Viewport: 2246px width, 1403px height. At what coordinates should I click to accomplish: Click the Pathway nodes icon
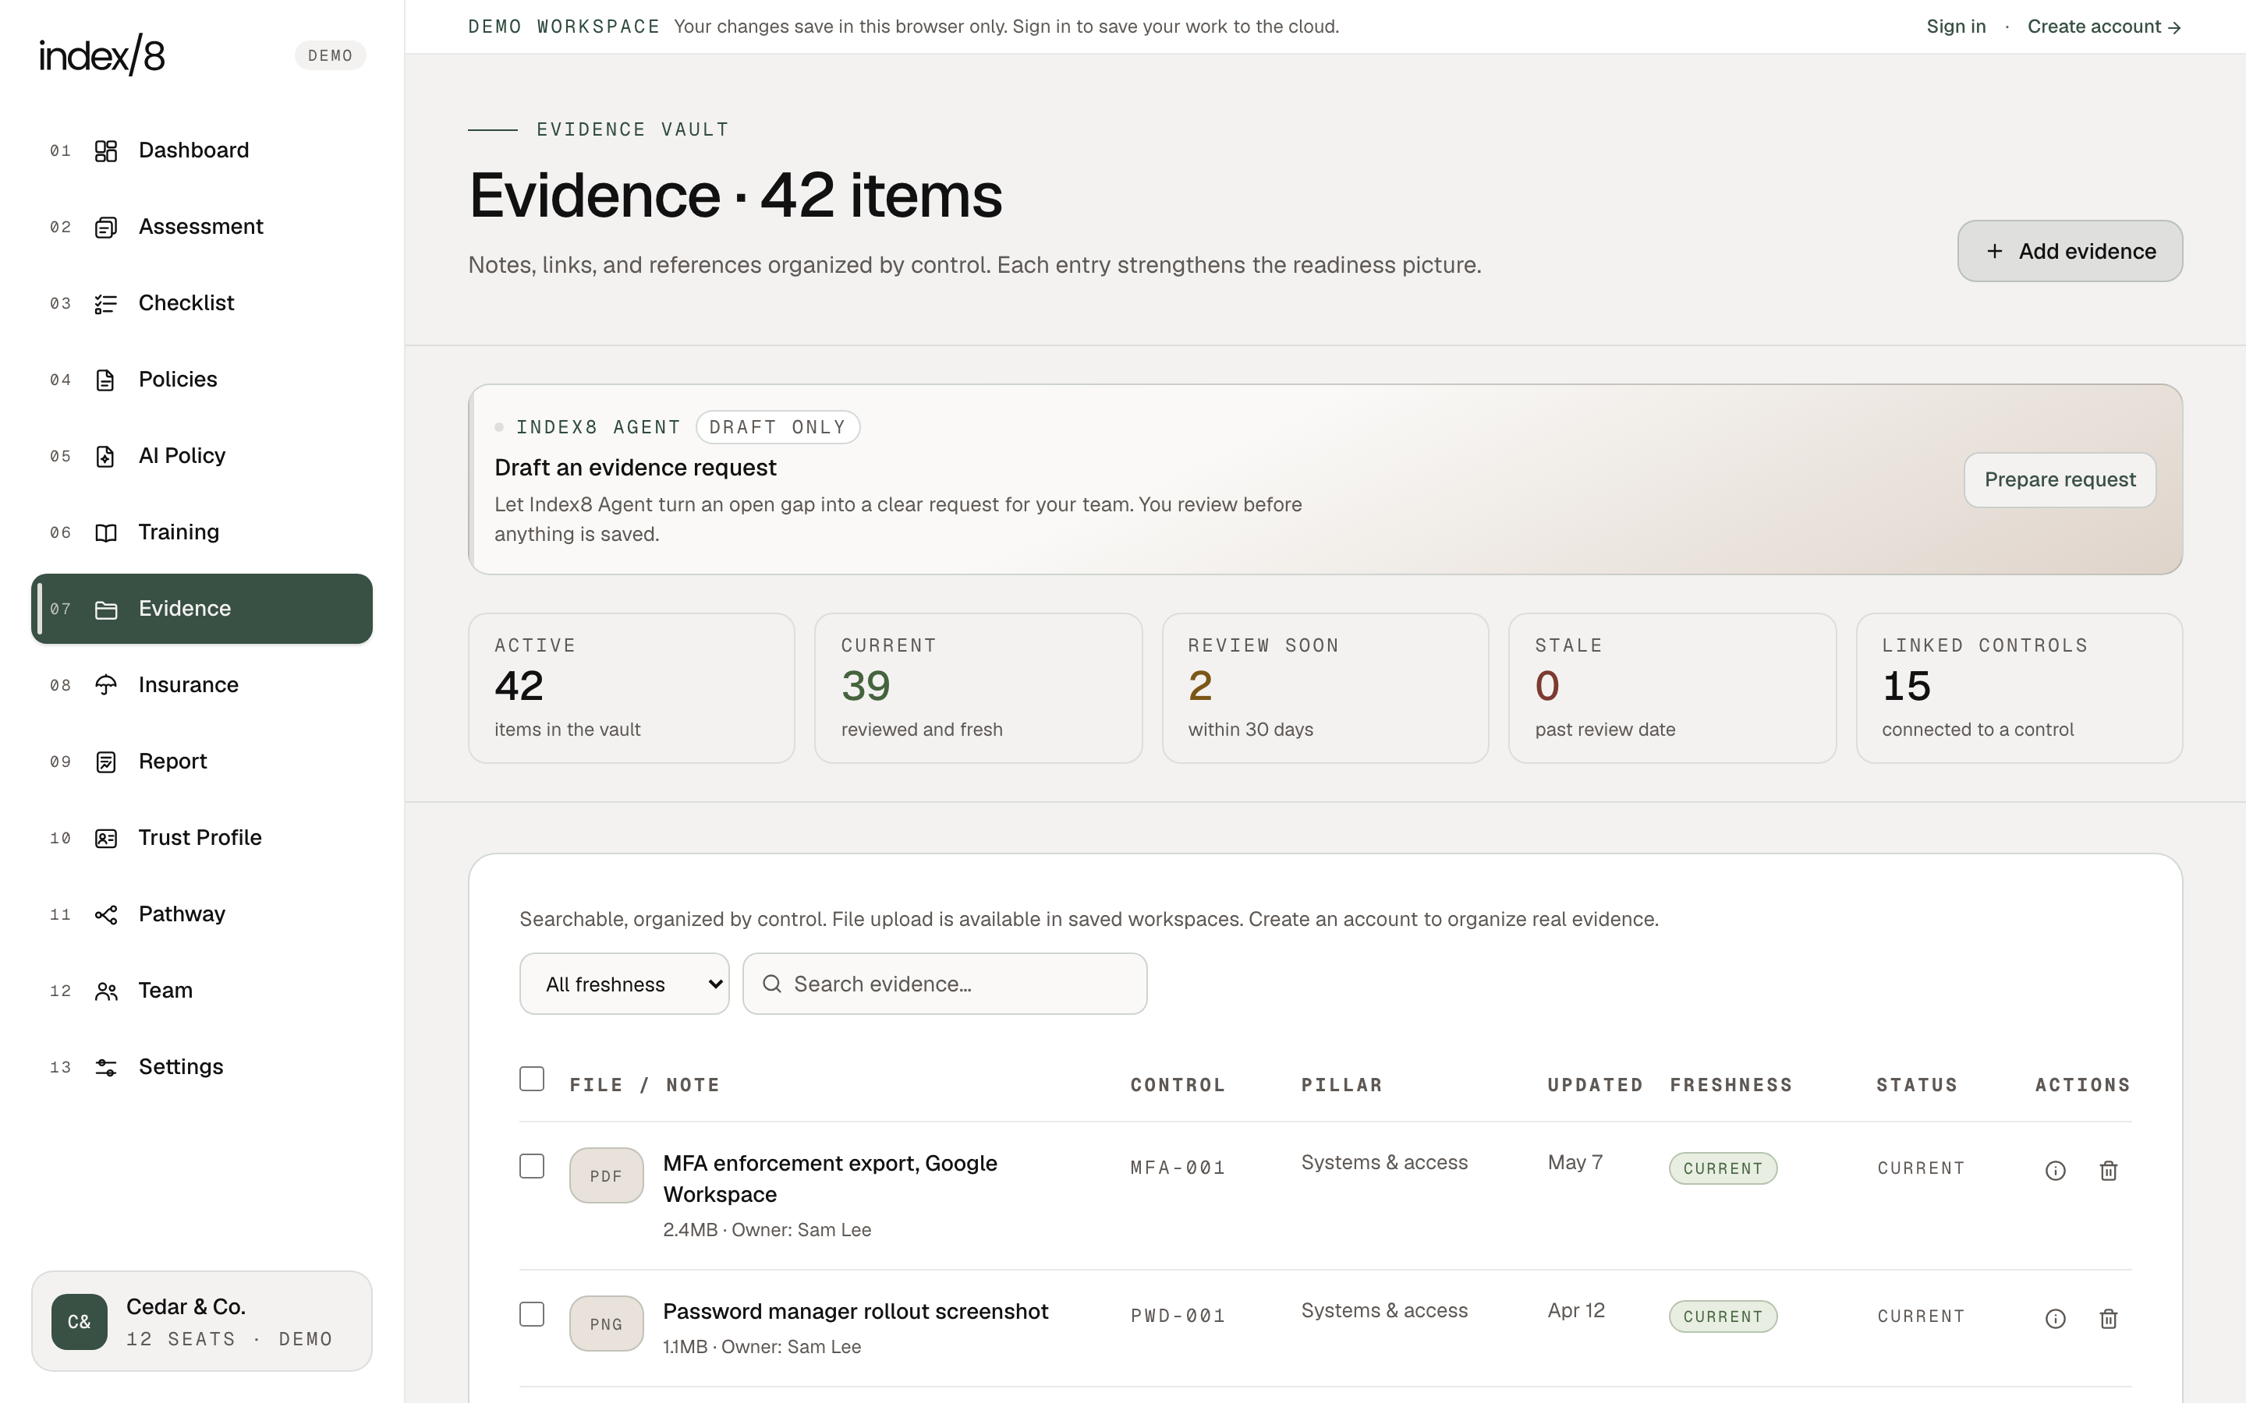pyautogui.click(x=106, y=914)
